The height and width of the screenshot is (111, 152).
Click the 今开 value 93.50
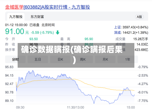(33, 39)
